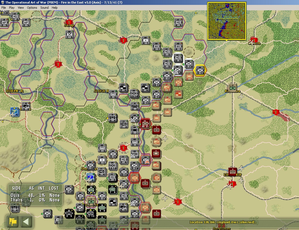Click the HORYN' R. river label
Viewport: 299px width, 230px height.
coord(15,91)
